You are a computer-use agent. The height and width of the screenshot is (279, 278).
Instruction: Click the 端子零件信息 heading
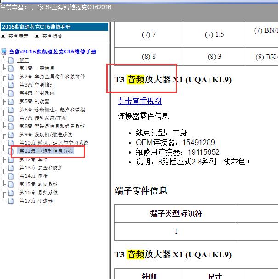(x=141, y=191)
